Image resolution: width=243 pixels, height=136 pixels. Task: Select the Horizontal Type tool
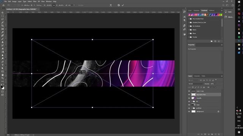tap(3, 65)
